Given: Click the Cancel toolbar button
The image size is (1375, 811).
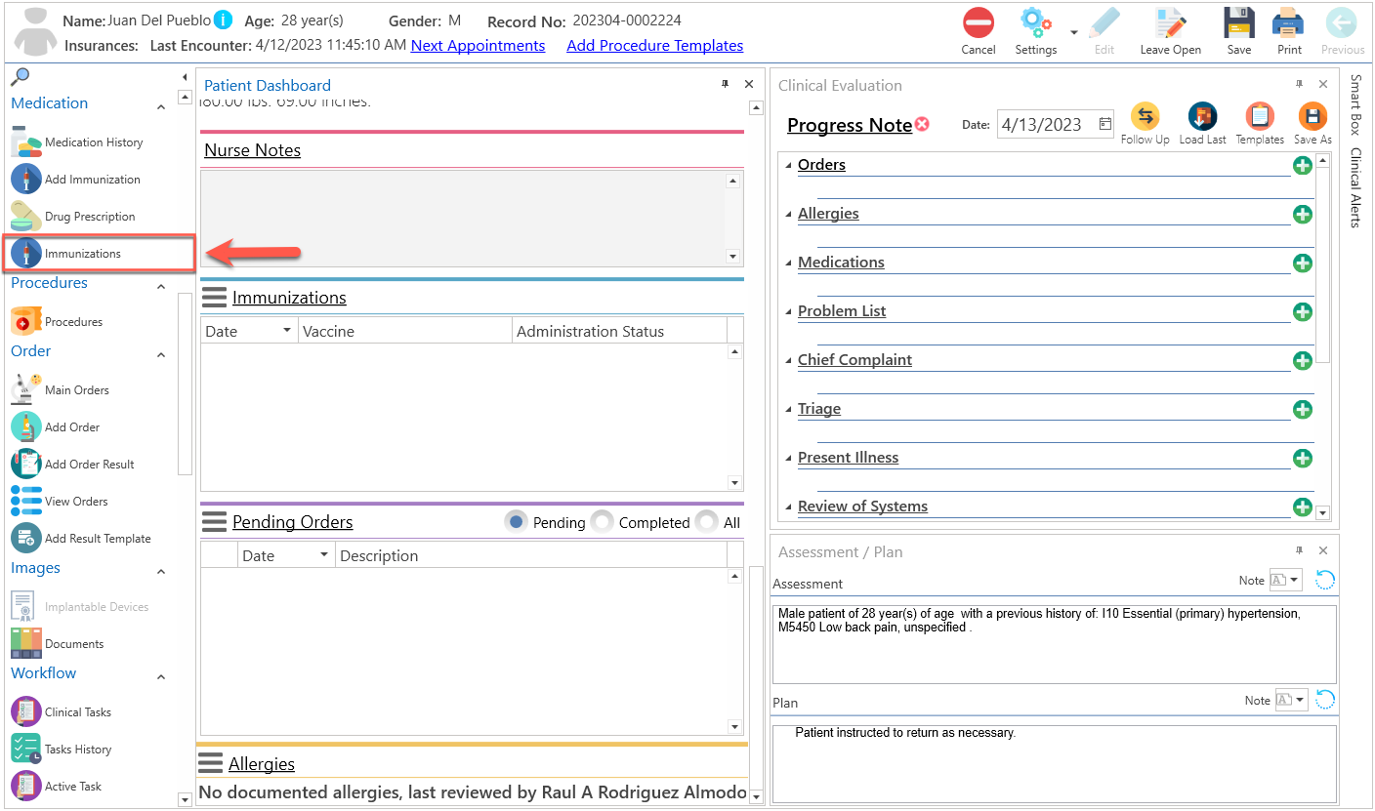Looking at the screenshot, I should click(979, 31).
